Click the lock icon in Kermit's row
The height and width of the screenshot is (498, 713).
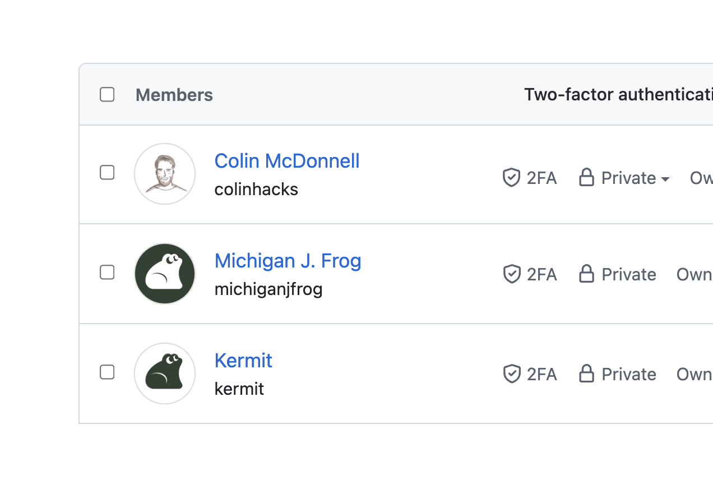click(586, 374)
